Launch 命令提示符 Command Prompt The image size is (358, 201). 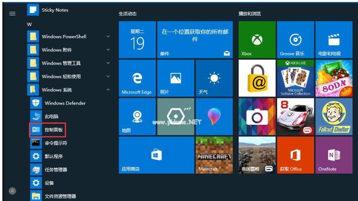[x=49, y=143]
